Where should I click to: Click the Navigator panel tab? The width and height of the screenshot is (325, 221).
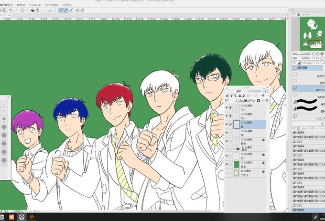(x=304, y=15)
